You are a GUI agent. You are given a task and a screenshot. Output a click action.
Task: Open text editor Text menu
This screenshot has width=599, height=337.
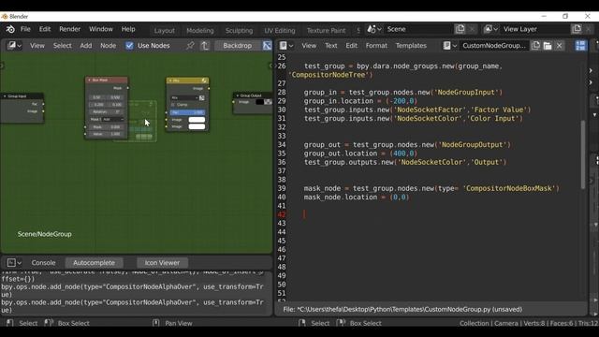click(x=330, y=46)
